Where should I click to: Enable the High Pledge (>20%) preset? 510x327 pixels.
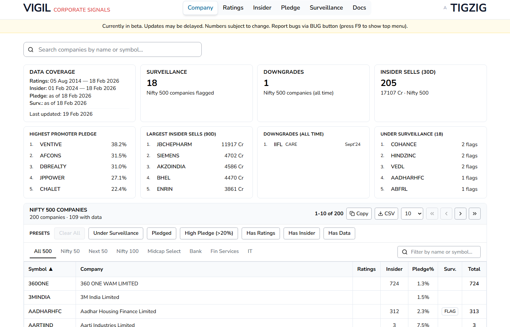[x=209, y=233]
